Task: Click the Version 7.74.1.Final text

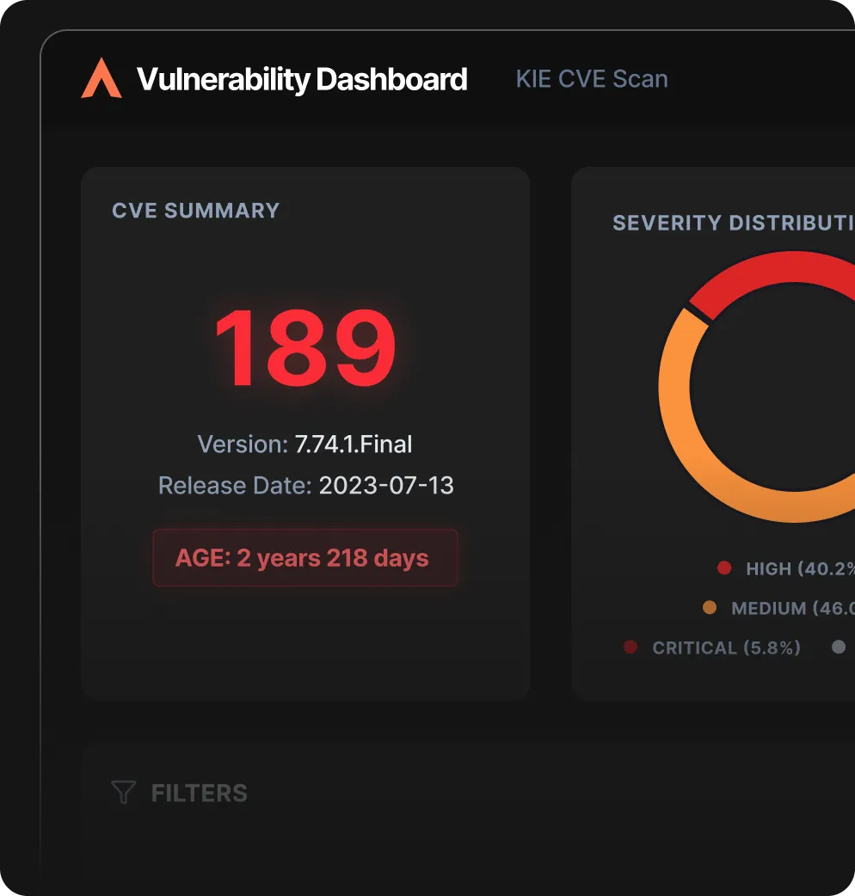Action: [x=305, y=444]
